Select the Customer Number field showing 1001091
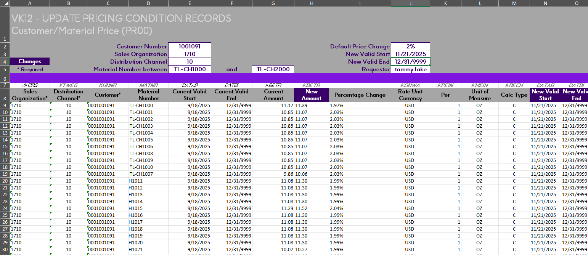 pos(190,47)
